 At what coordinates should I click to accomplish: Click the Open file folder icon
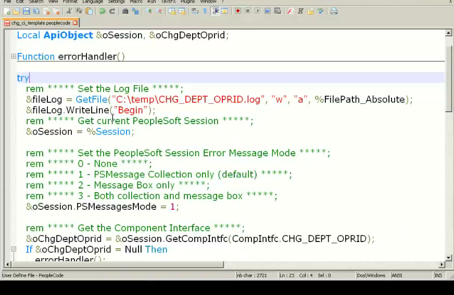pos(16,11)
